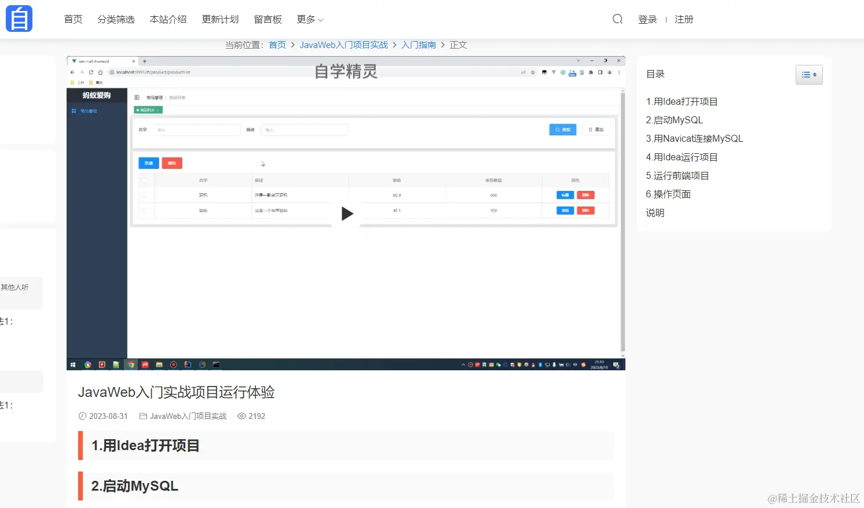Viewport: 864px width, 508px height.
Task: Click the JavaWeb入门项目实战 category tag below title
Action: pos(188,416)
